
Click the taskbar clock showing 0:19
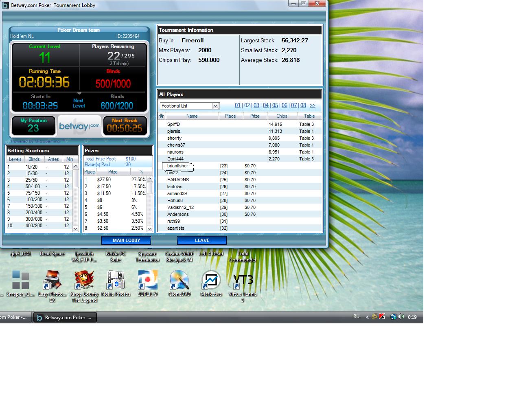(x=412, y=317)
